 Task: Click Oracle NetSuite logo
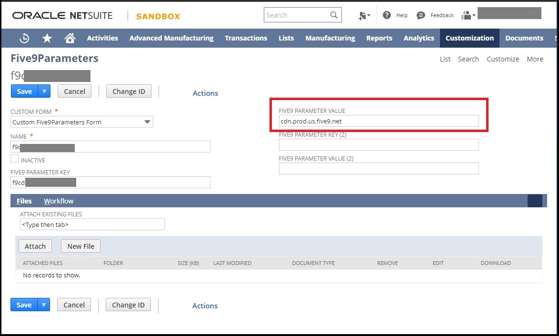(x=62, y=15)
